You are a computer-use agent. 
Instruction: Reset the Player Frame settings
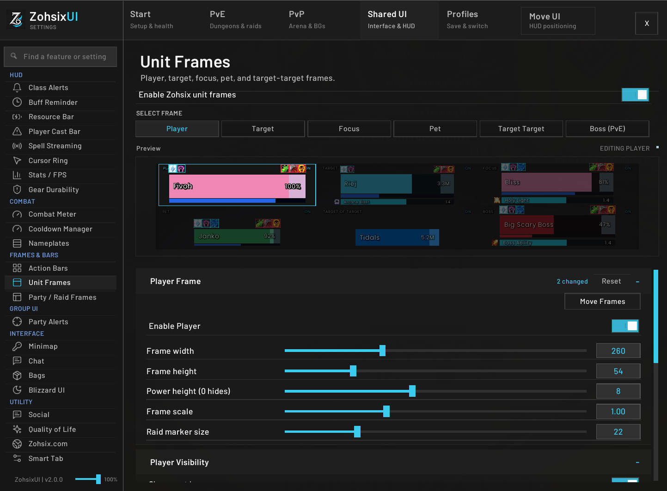click(x=611, y=281)
